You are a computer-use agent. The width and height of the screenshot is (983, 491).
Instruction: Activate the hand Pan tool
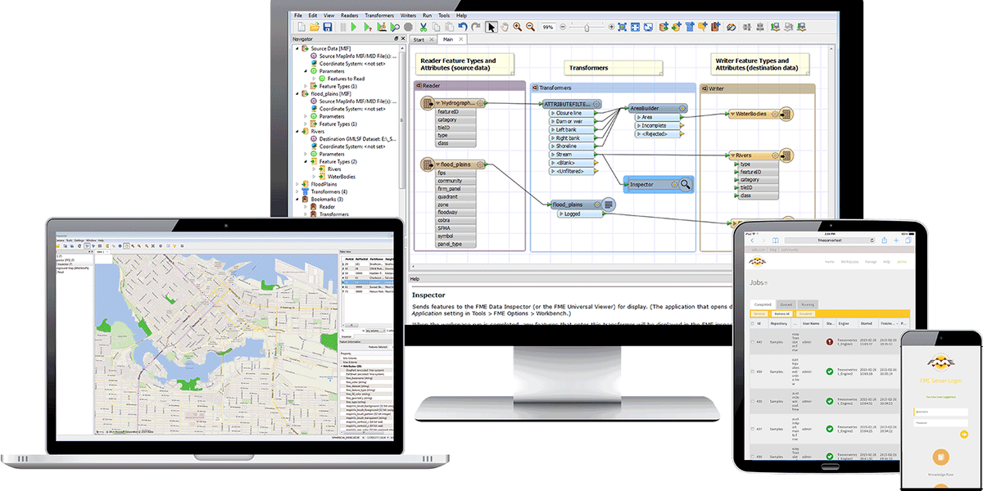tap(505, 27)
